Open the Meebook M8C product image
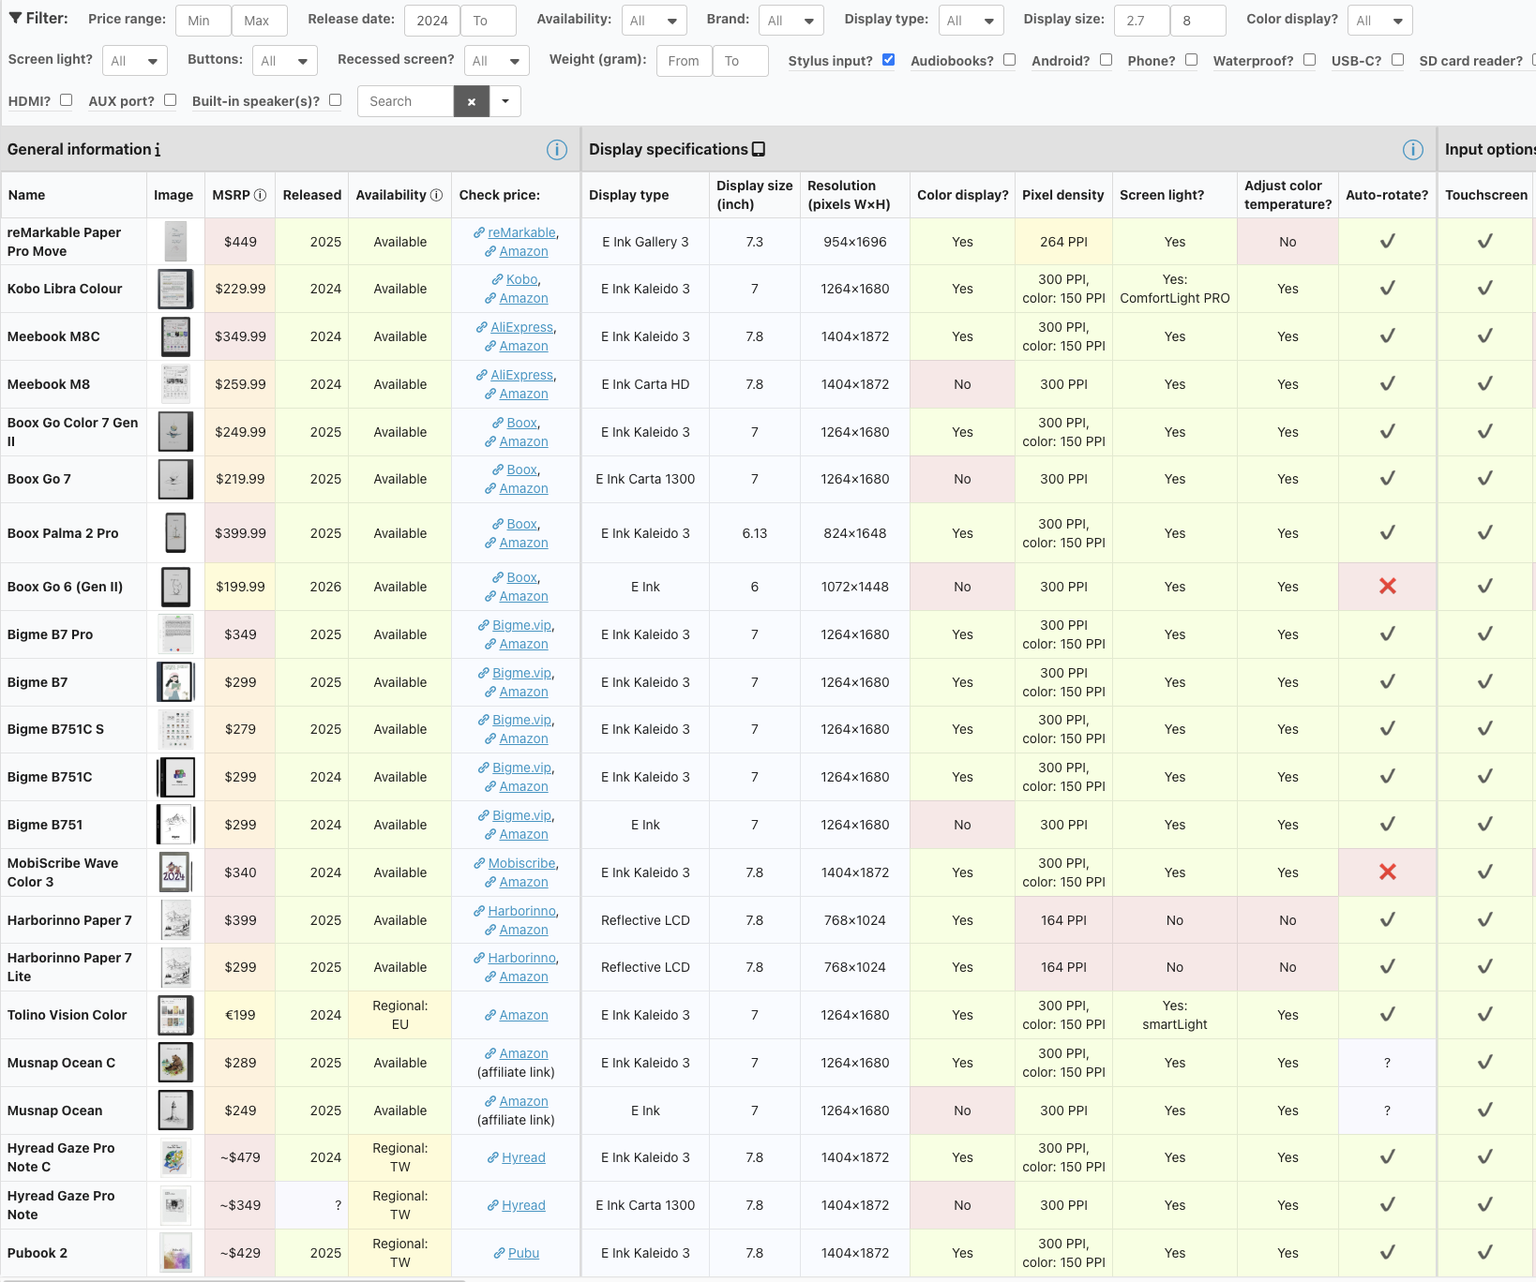This screenshot has width=1536, height=1282. point(175,336)
